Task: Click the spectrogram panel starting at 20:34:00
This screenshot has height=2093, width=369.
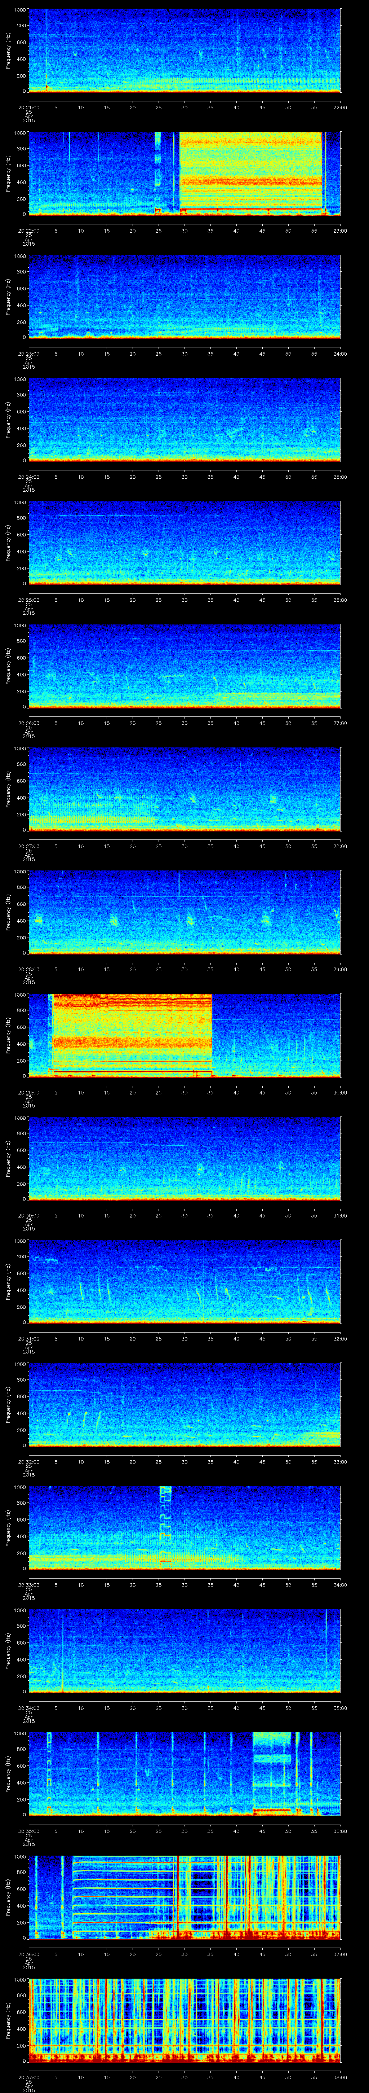Action: (x=184, y=1652)
